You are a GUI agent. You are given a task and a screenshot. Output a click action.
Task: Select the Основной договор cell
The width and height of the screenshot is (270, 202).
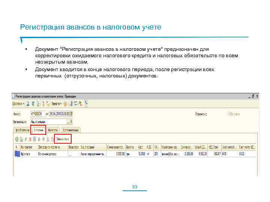point(53,154)
